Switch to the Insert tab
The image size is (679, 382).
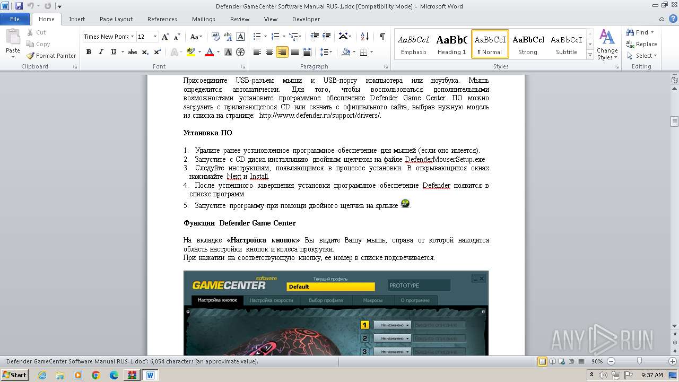(x=77, y=19)
